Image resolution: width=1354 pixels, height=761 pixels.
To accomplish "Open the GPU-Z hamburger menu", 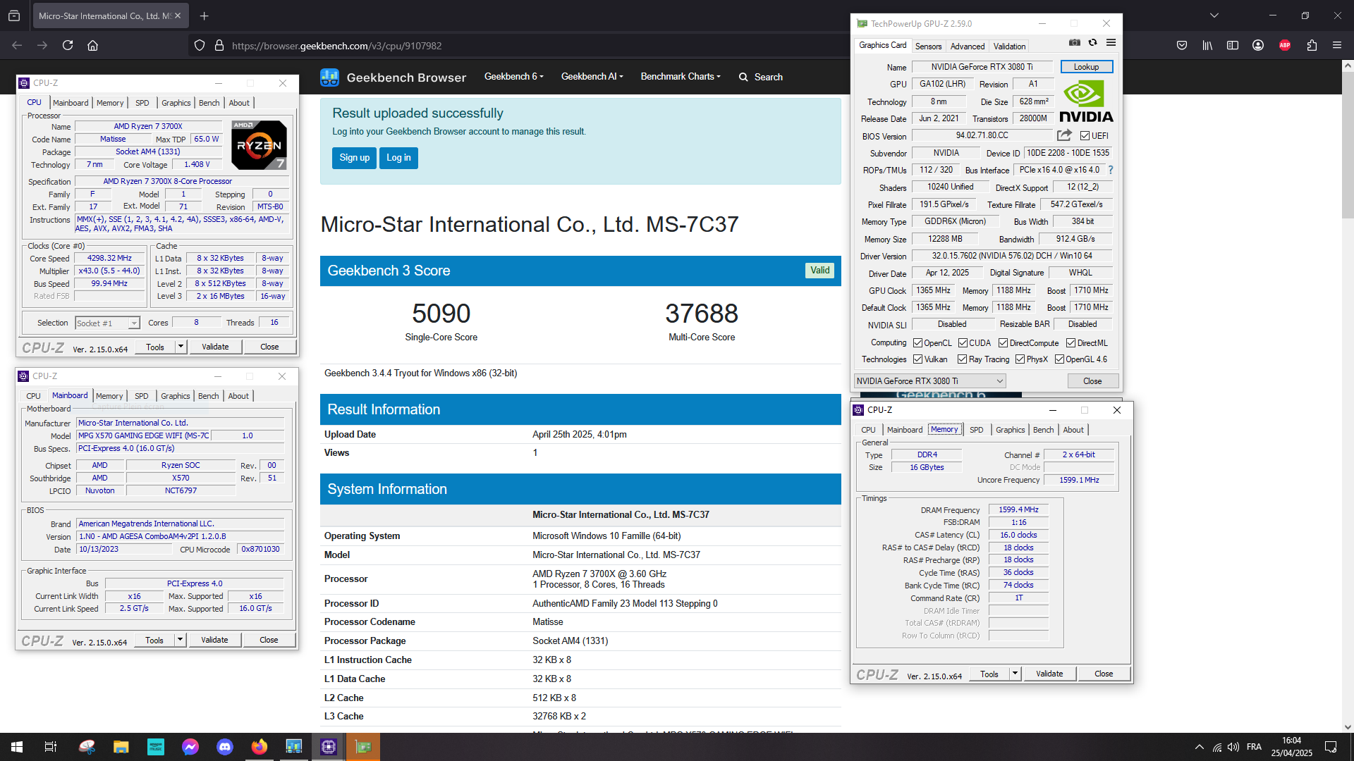I will pos(1111,43).
